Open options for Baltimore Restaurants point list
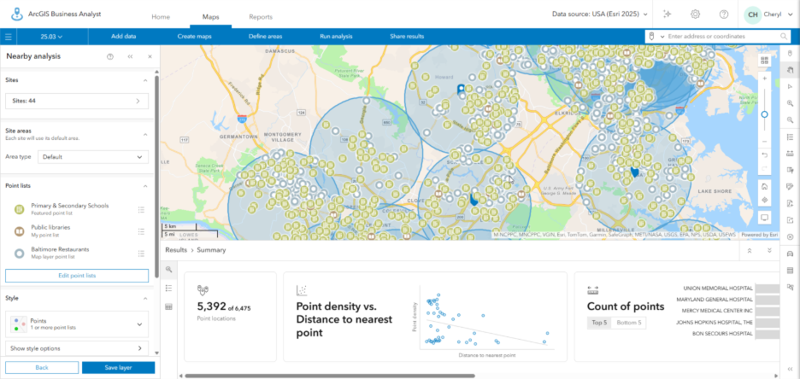 [142, 254]
